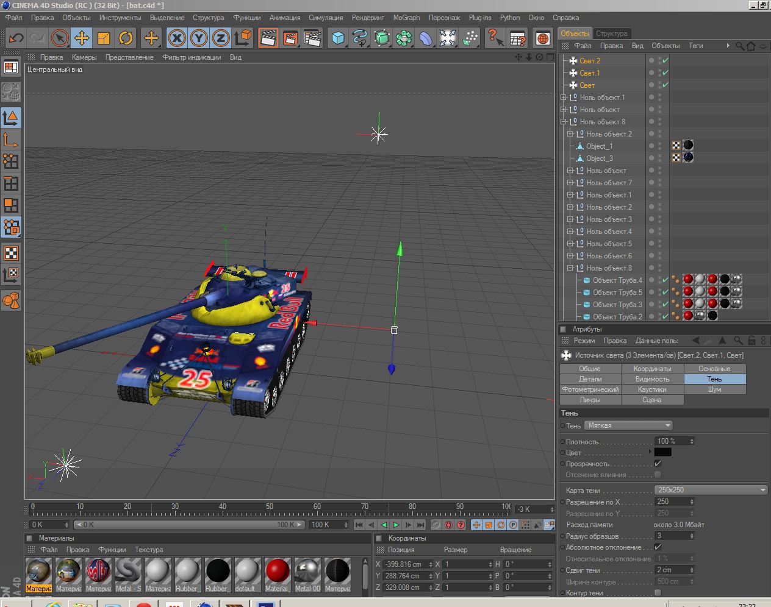This screenshot has width=771, height=607.
Task: Toggle enable checkmark of Объект Труба.4
Action: point(665,280)
